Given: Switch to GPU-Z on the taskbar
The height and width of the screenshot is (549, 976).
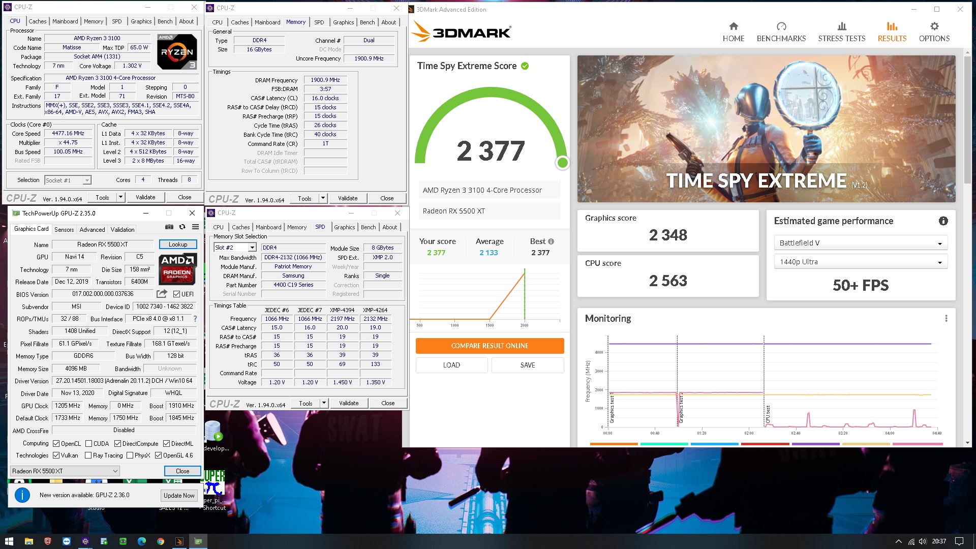Looking at the screenshot, I should (198, 541).
